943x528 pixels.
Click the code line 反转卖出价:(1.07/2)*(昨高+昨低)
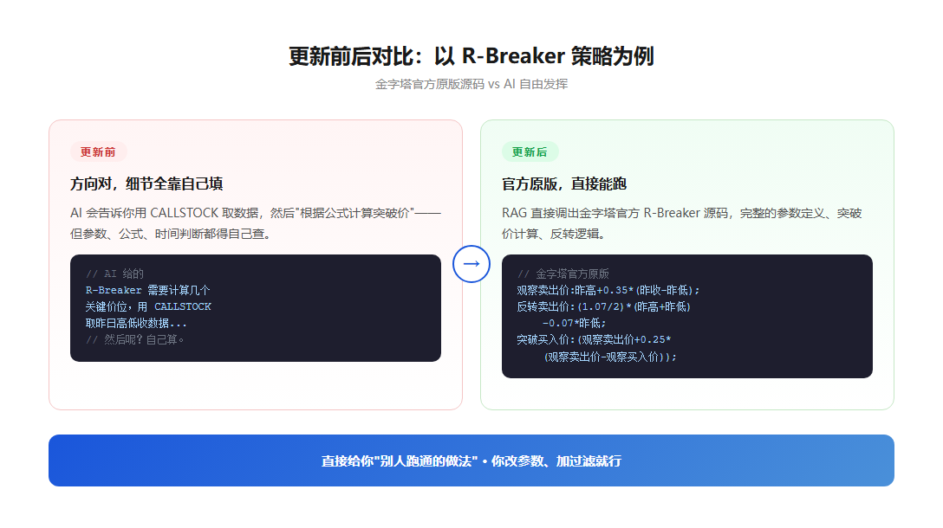click(604, 307)
